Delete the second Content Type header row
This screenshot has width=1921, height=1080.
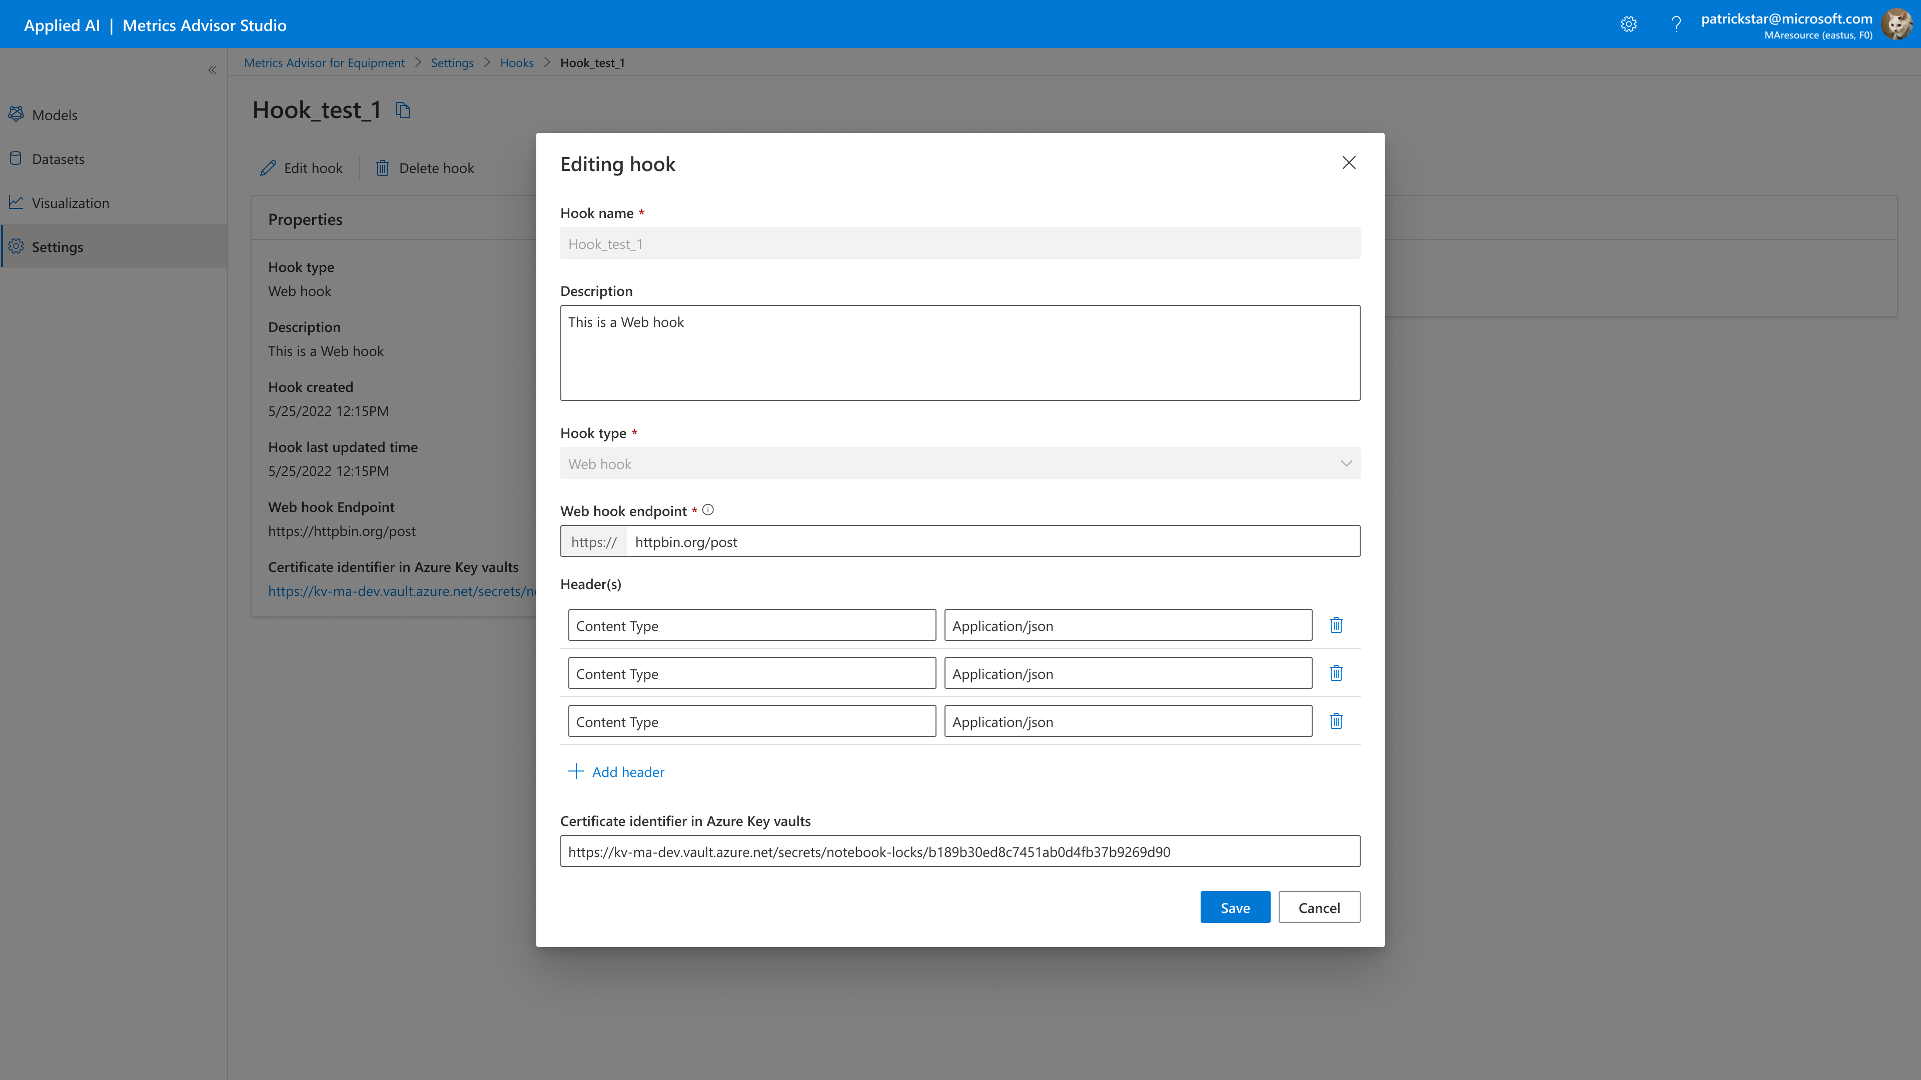[1336, 673]
